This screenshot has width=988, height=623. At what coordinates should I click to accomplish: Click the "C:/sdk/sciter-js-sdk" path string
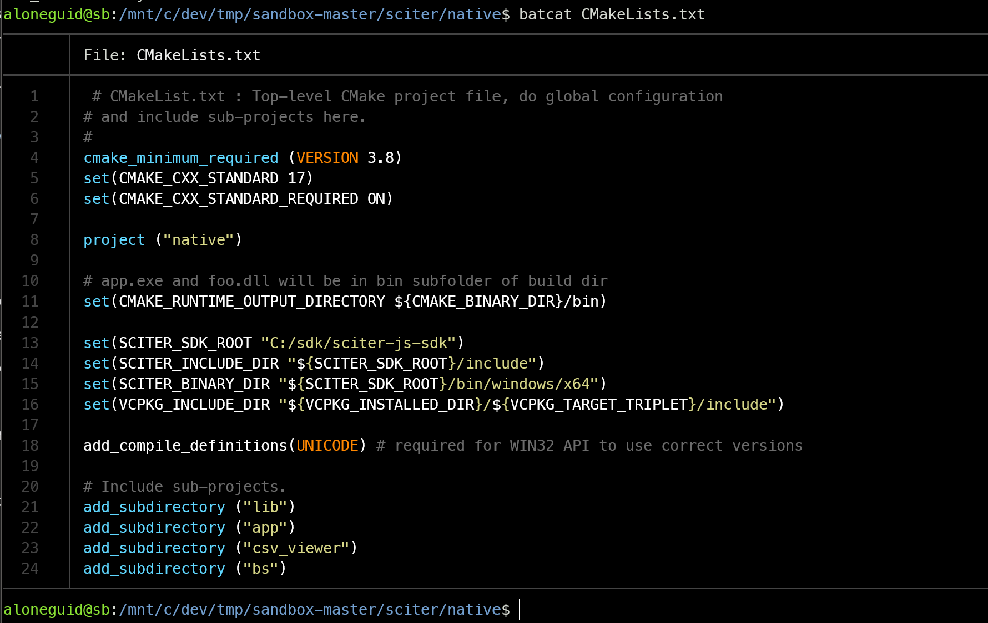coord(358,343)
